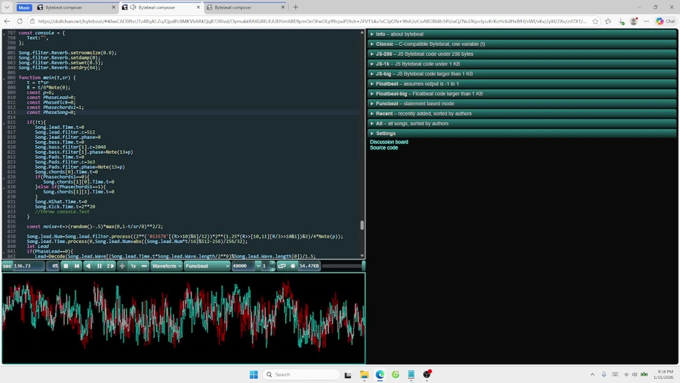Expand the Floatbeat section
680x383 pixels.
(x=523, y=84)
